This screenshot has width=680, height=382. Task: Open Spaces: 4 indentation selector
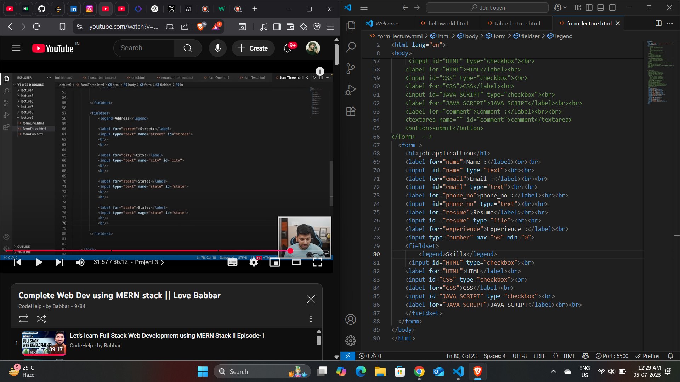[x=494, y=356]
